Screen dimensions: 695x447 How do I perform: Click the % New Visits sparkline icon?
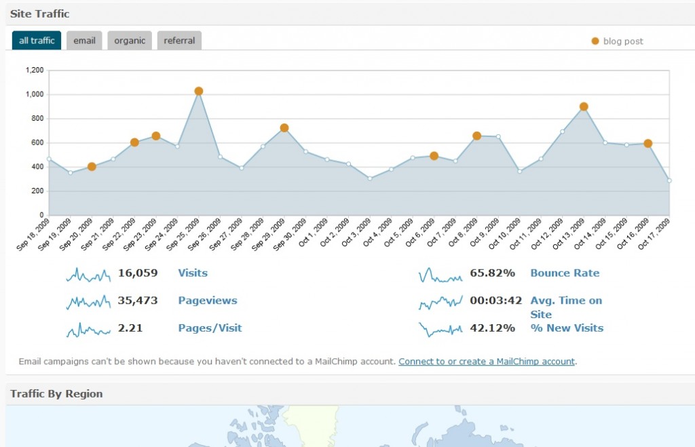(440, 330)
